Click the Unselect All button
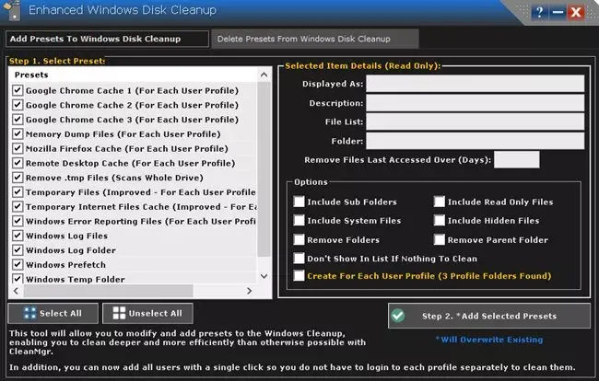The width and height of the screenshot is (599, 381). (x=147, y=313)
